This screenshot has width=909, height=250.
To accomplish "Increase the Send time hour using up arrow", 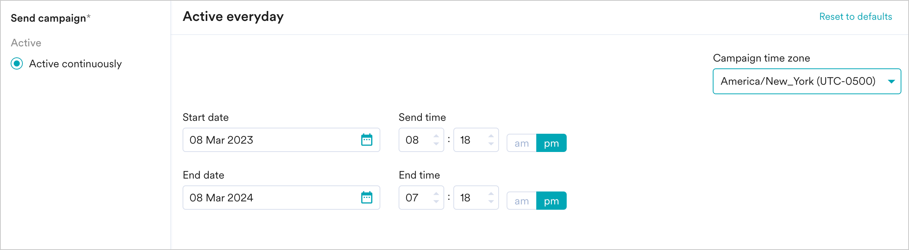I will tap(436, 136).
